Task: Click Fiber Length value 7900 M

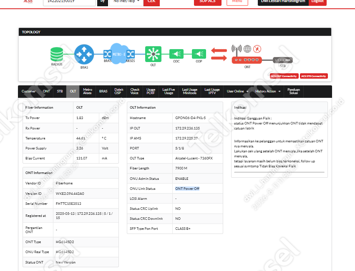Action: pyautogui.click(x=181, y=168)
